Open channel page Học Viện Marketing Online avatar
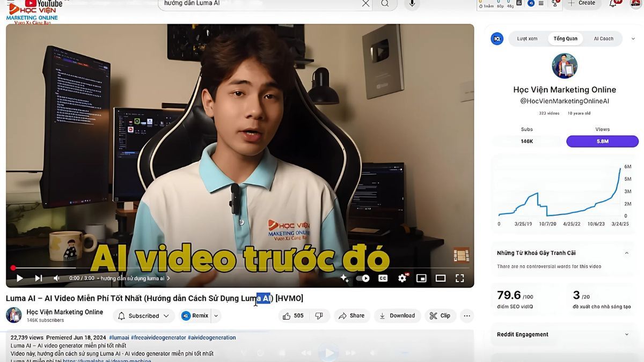 click(14, 315)
